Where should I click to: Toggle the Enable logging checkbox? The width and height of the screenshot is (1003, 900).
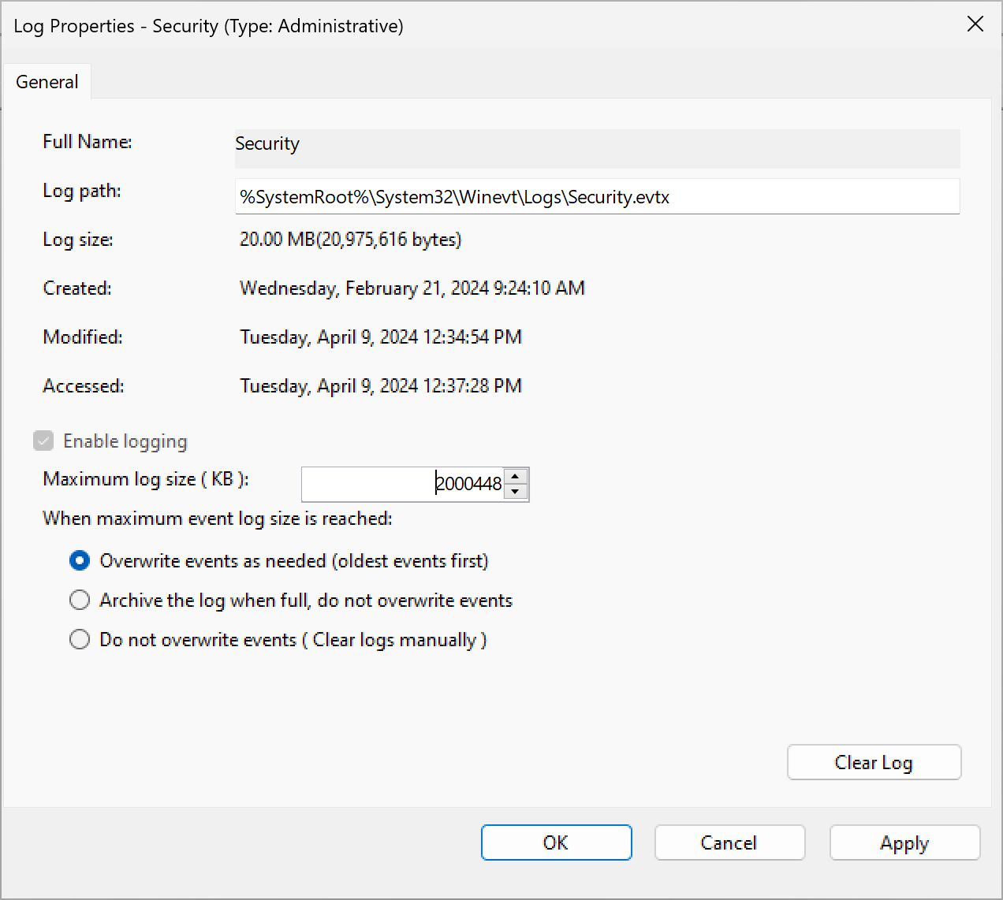click(x=43, y=441)
